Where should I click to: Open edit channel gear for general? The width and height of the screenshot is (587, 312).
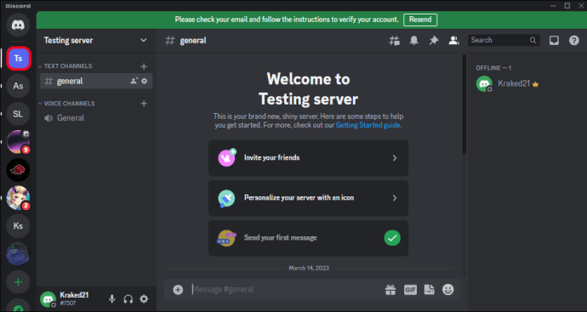click(145, 81)
